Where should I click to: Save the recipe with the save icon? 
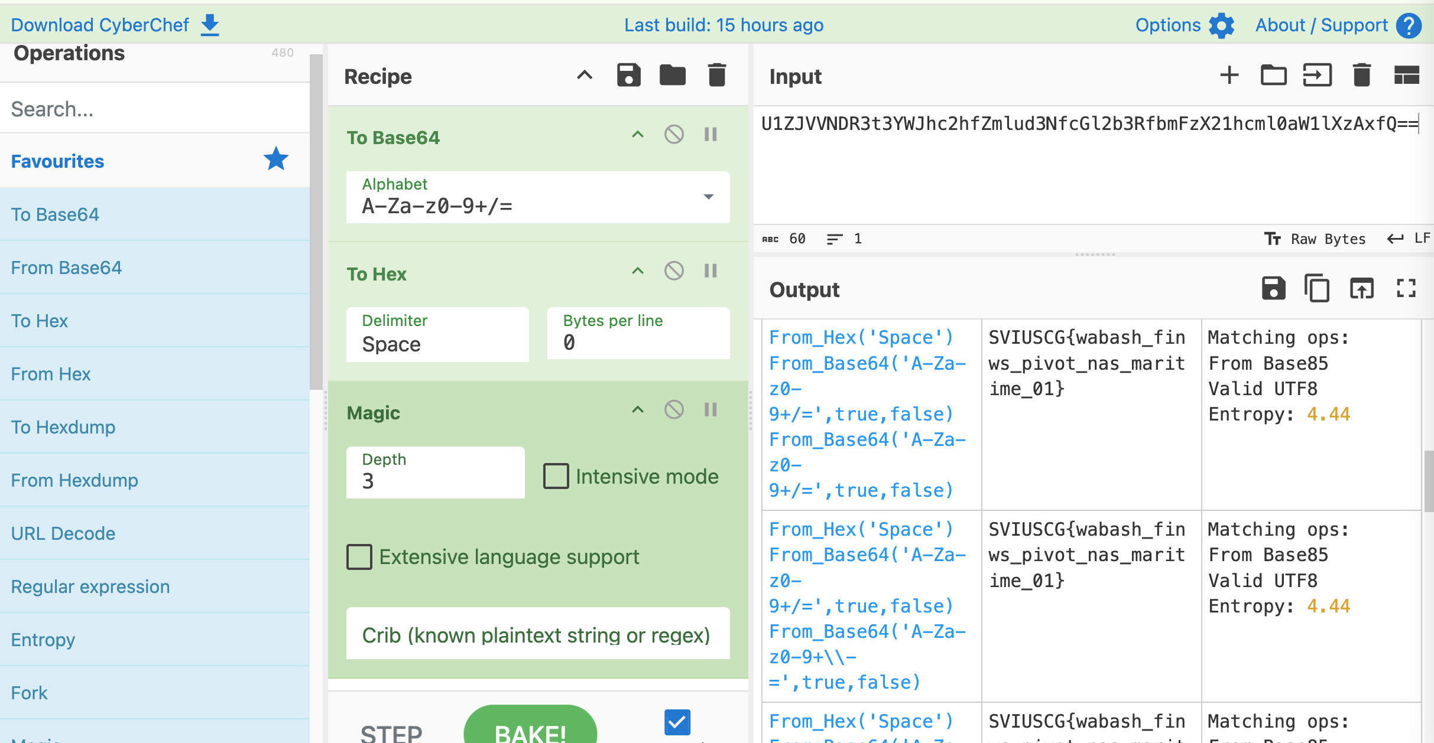point(629,76)
